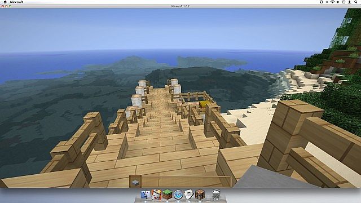The width and height of the screenshot is (361, 203).
Task: Minimize the Minecraft window
Action: coord(6,6)
